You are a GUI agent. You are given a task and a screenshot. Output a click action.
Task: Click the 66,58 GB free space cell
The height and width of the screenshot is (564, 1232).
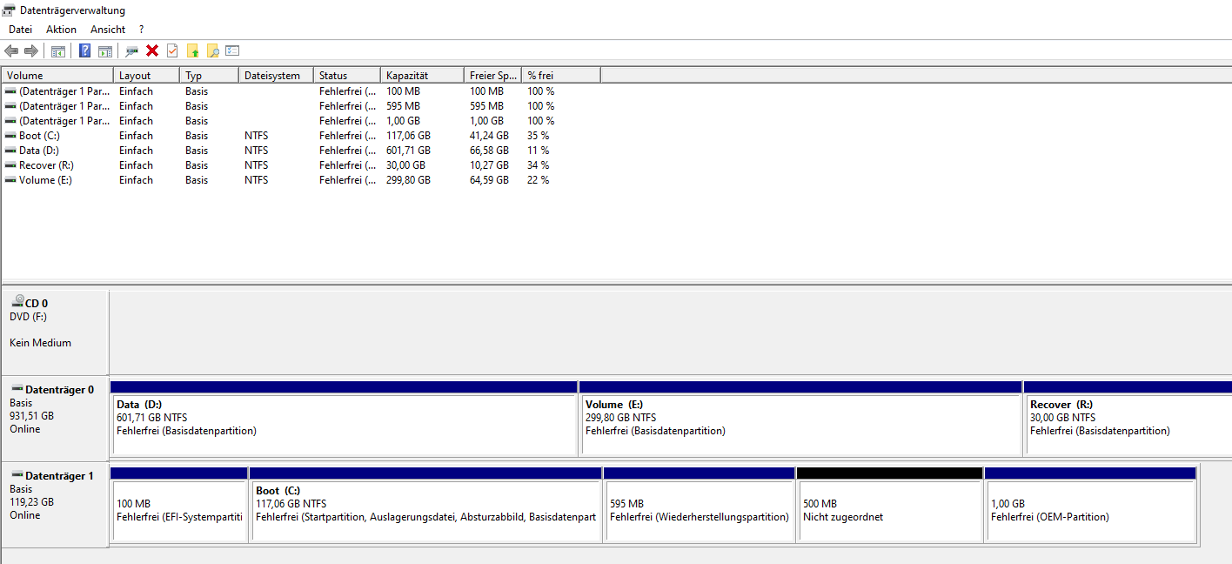point(489,151)
